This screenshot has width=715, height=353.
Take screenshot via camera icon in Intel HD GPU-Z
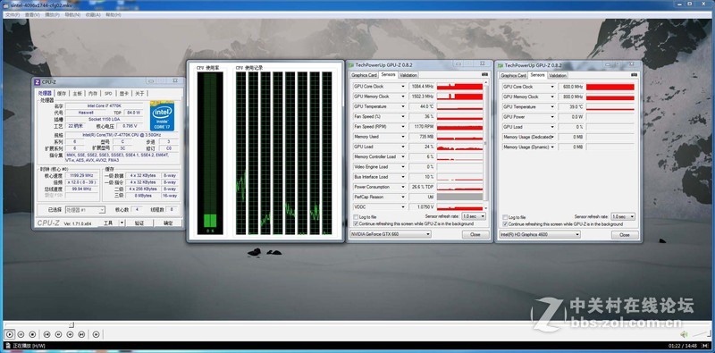(x=635, y=75)
